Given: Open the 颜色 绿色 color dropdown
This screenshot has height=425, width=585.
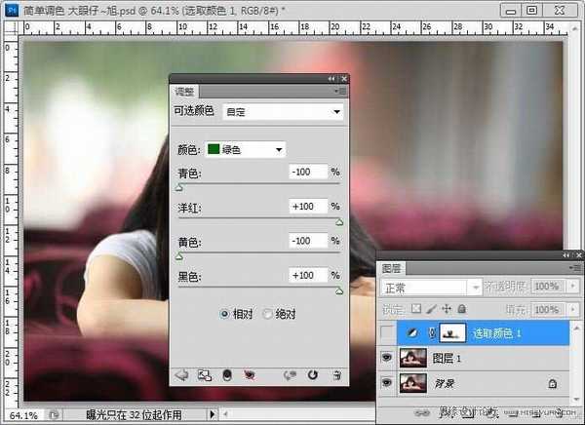Looking at the screenshot, I should [245, 149].
